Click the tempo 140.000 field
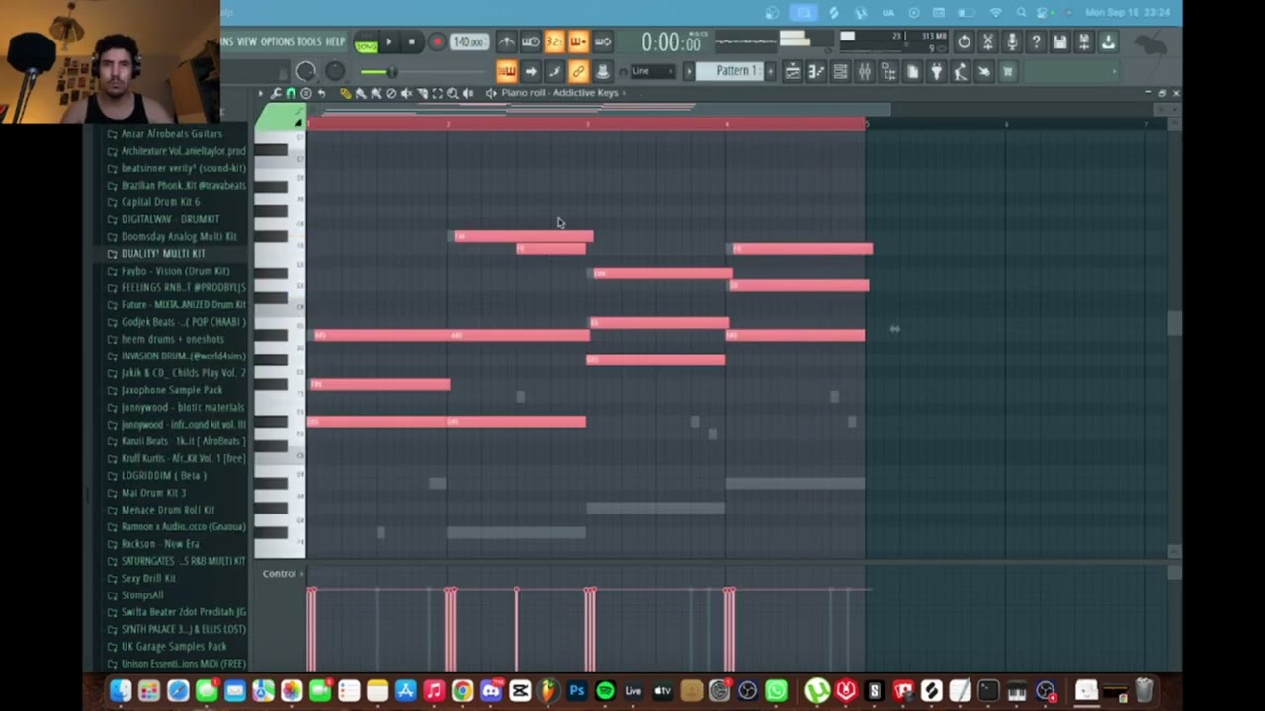The image size is (1265, 711). click(x=468, y=42)
